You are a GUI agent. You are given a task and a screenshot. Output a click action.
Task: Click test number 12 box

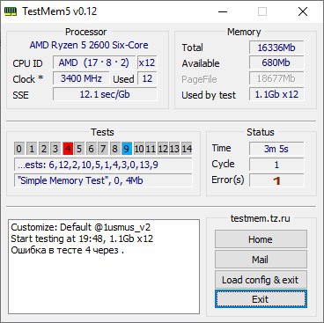163,149
